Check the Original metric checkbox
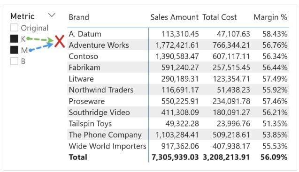 point(14,28)
